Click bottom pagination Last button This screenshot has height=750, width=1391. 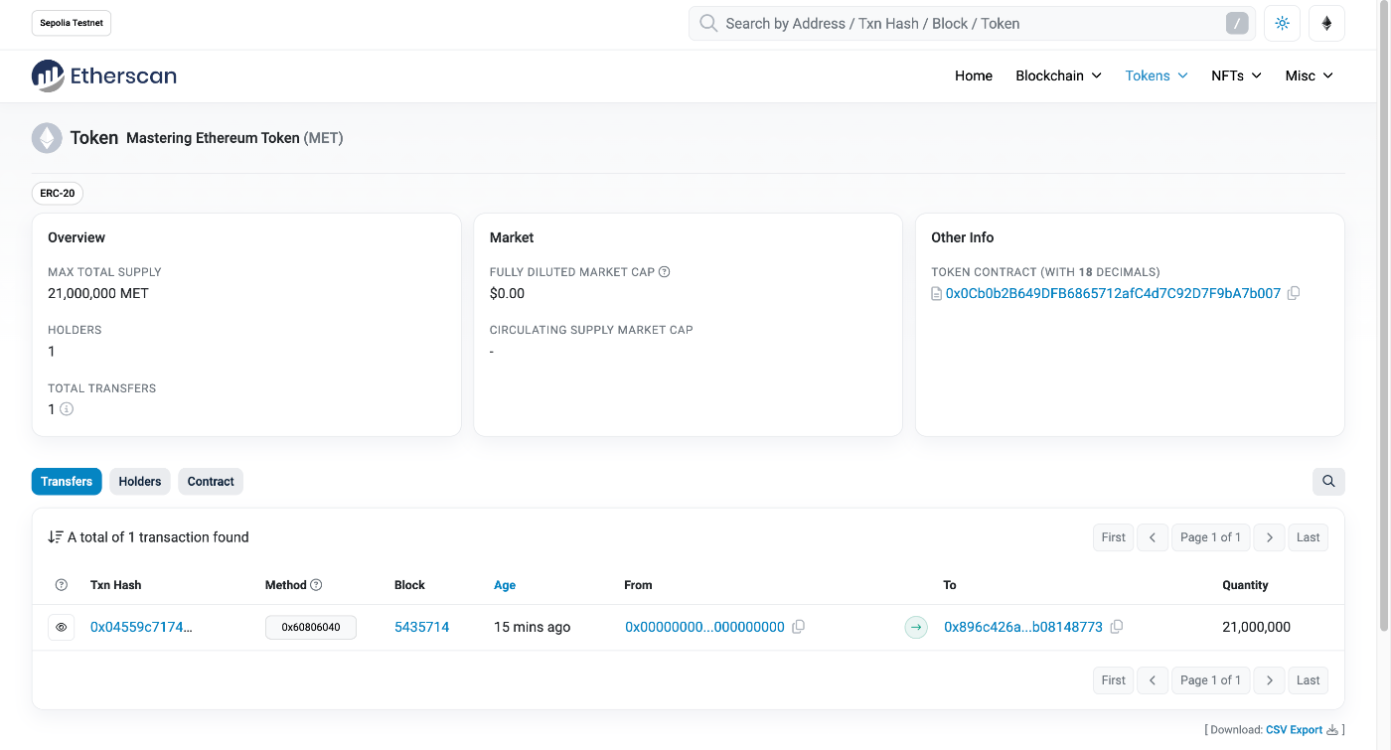(x=1309, y=680)
